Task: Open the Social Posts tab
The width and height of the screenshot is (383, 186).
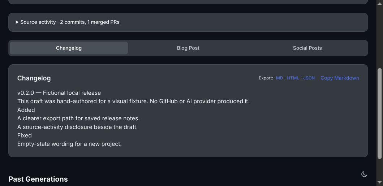Action: 307,48
